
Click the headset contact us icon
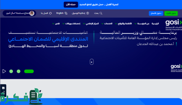pyautogui.click(x=50, y=13)
